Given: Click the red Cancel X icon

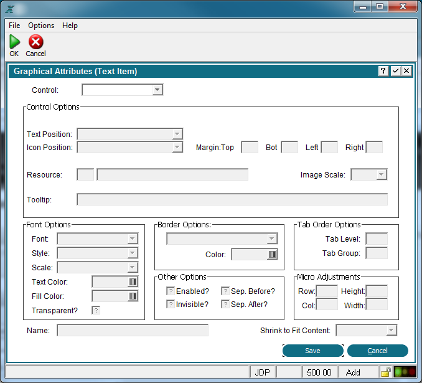Looking at the screenshot, I should pyautogui.click(x=36, y=42).
